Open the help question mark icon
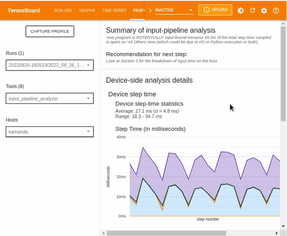The height and width of the screenshot is (236, 287). click(x=276, y=11)
